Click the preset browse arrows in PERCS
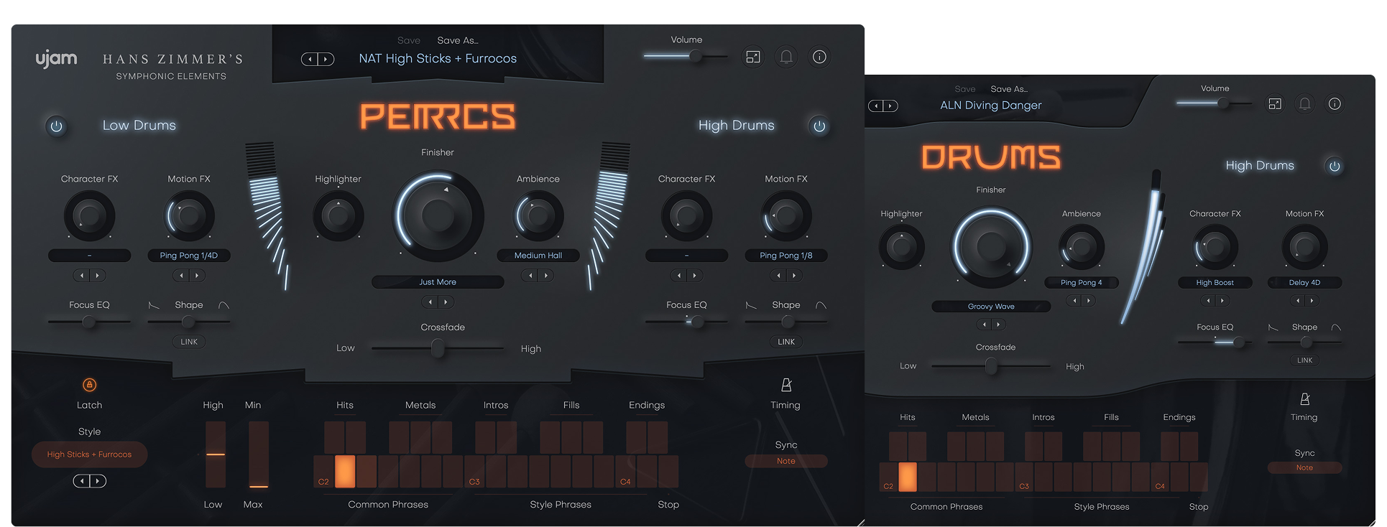1387x527 pixels. (x=318, y=59)
